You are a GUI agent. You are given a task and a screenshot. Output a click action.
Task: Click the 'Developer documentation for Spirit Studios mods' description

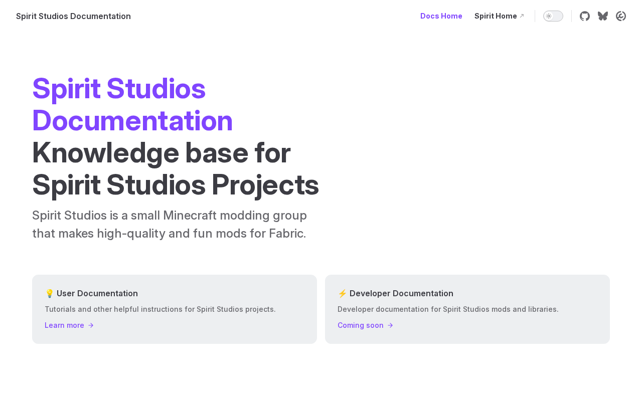[448, 309]
